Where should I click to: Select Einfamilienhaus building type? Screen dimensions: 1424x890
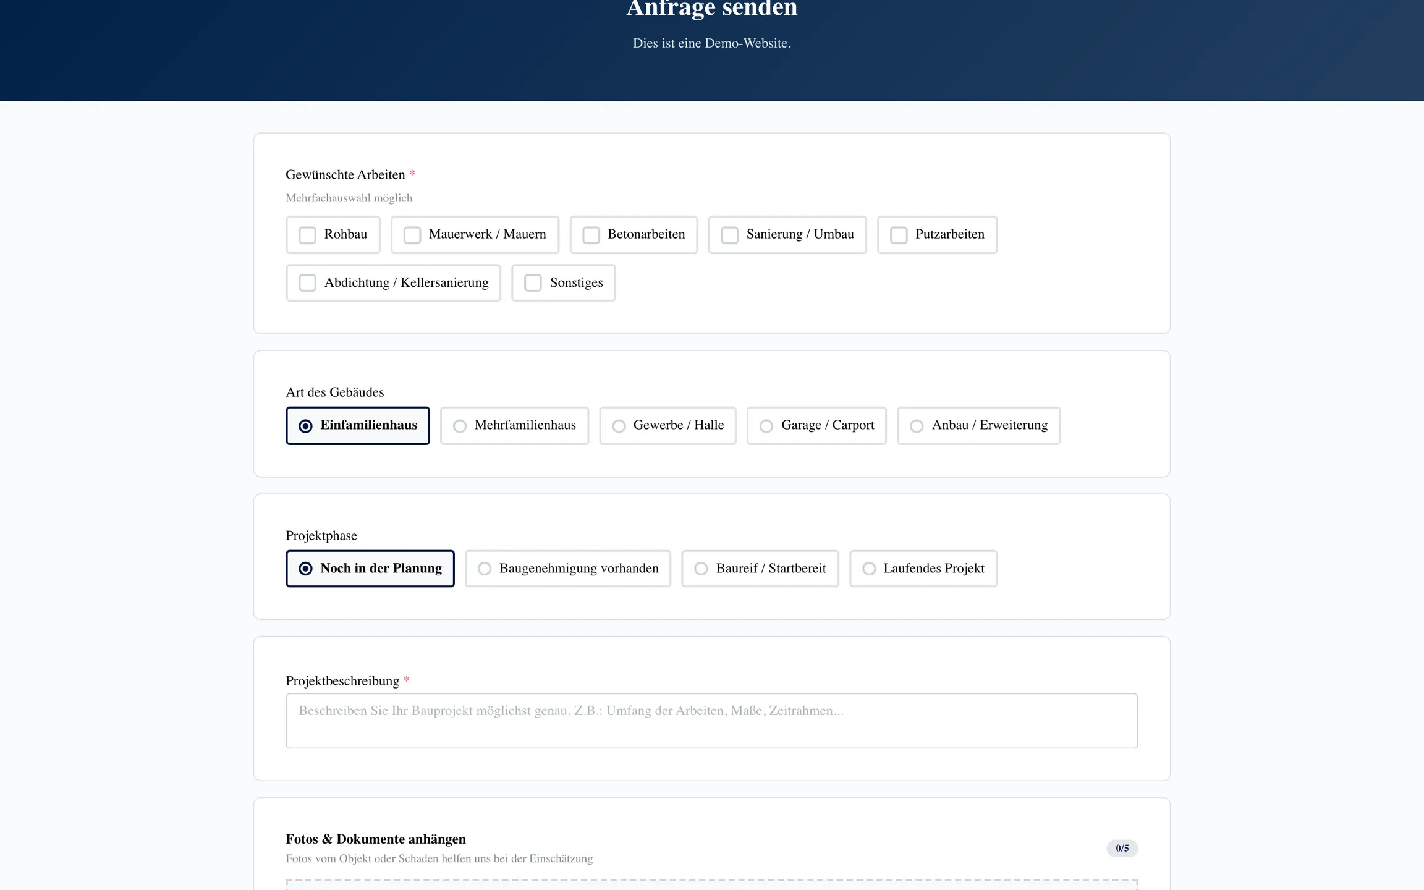point(305,426)
